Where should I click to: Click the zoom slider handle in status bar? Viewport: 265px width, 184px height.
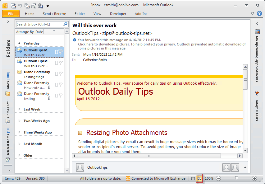point(237,178)
